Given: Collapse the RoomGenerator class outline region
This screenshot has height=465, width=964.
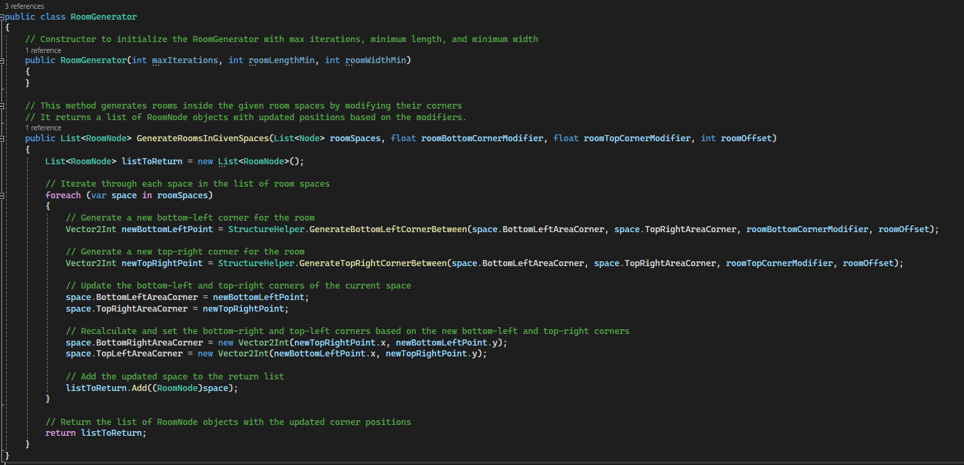Looking at the screenshot, I should [3, 16].
